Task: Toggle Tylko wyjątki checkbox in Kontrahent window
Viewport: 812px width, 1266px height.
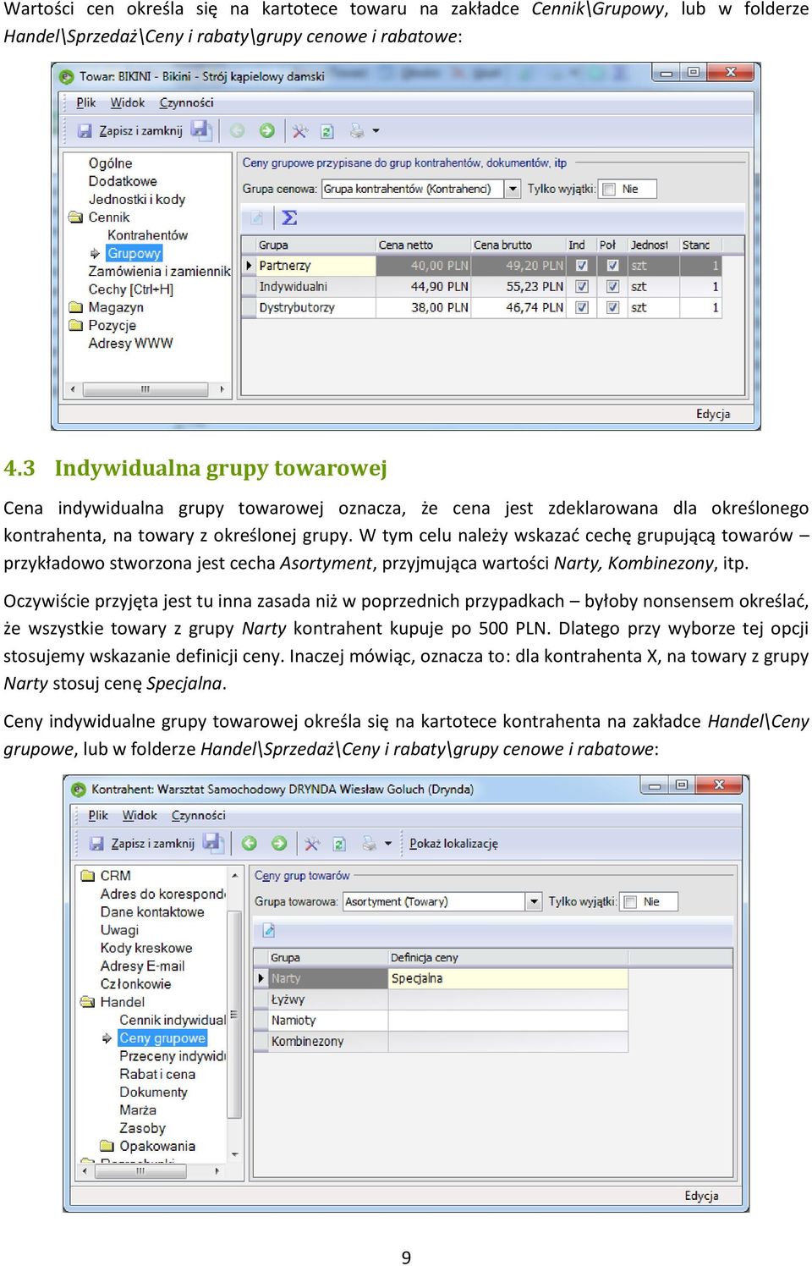Action: click(x=629, y=902)
